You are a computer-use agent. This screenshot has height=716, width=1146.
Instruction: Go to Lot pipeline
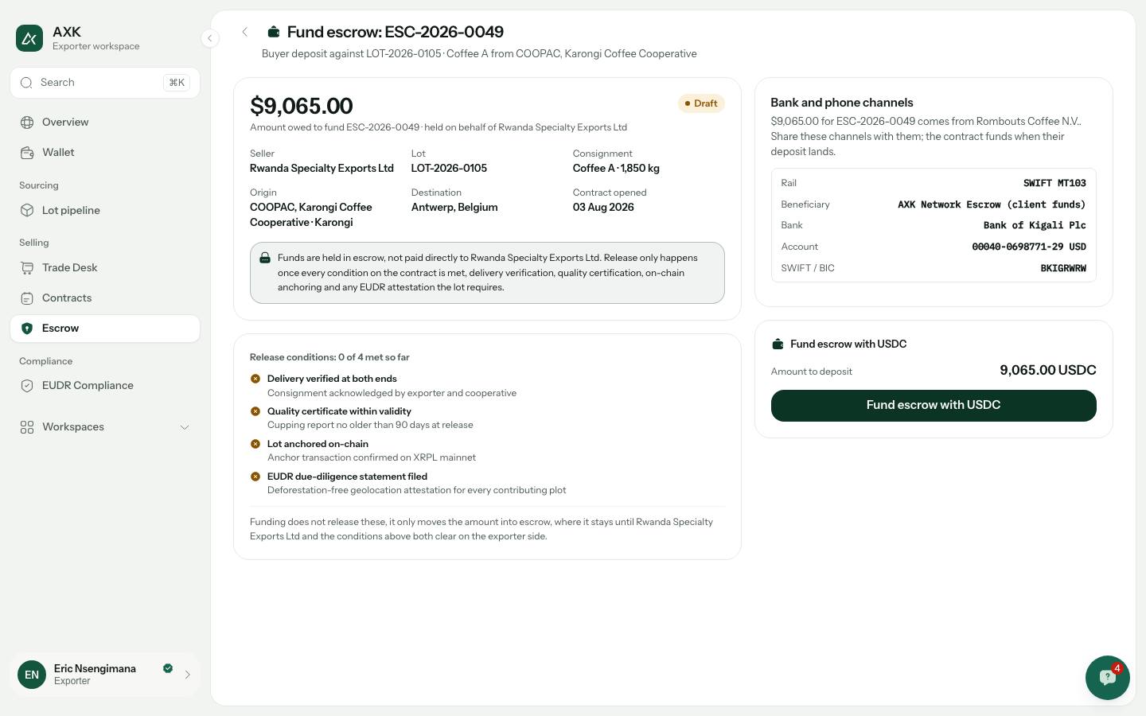coord(105,211)
